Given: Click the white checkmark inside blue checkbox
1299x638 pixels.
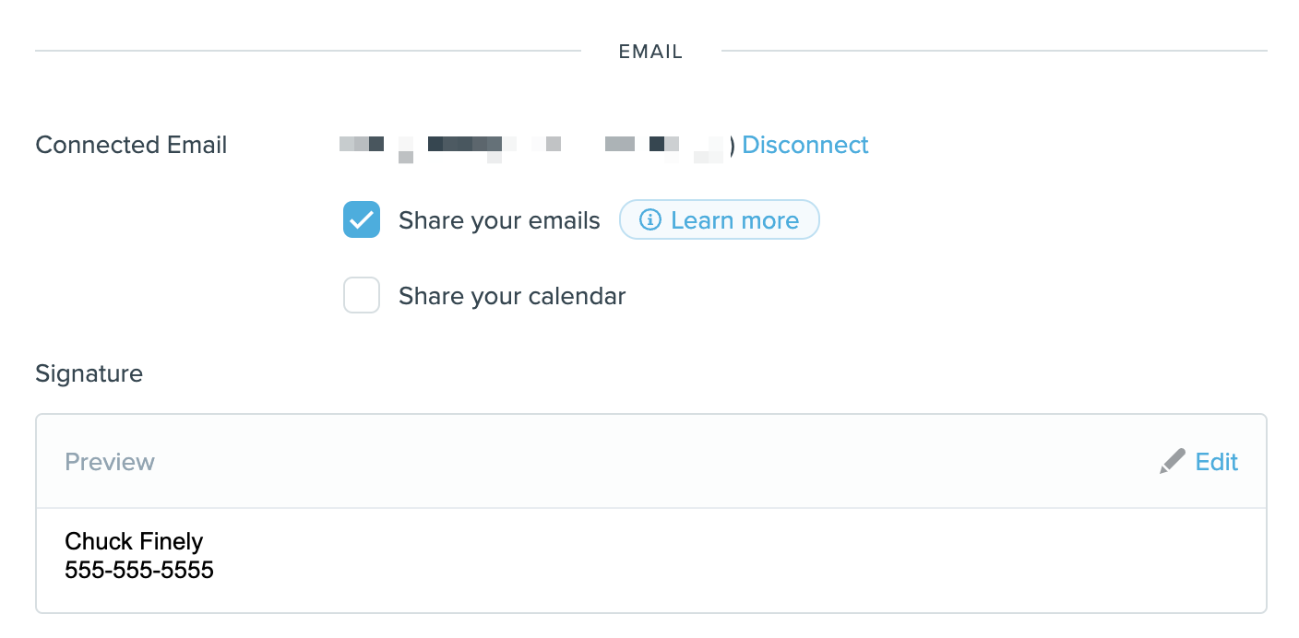Looking at the screenshot, I should point(362,220).
